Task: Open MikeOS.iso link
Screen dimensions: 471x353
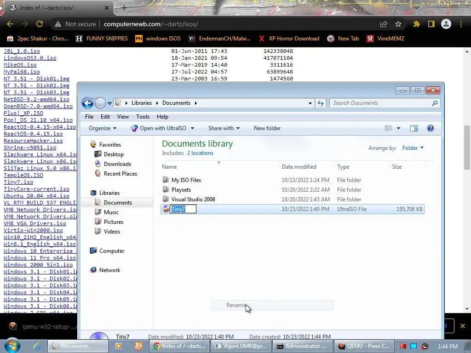Action: tap(20, 64)
